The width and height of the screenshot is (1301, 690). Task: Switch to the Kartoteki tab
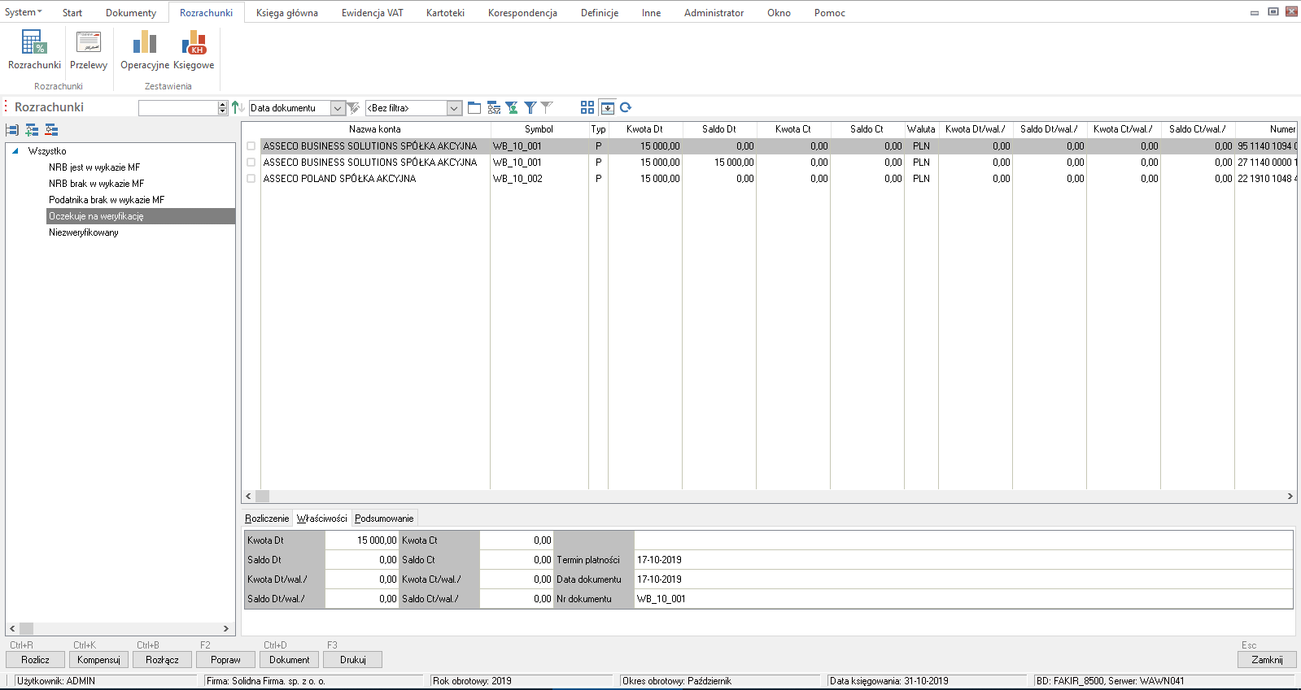coord(446,12)
